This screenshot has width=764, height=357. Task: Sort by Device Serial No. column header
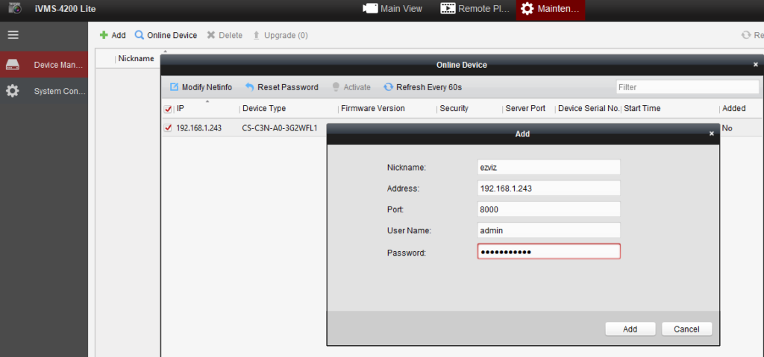point(589,108)
